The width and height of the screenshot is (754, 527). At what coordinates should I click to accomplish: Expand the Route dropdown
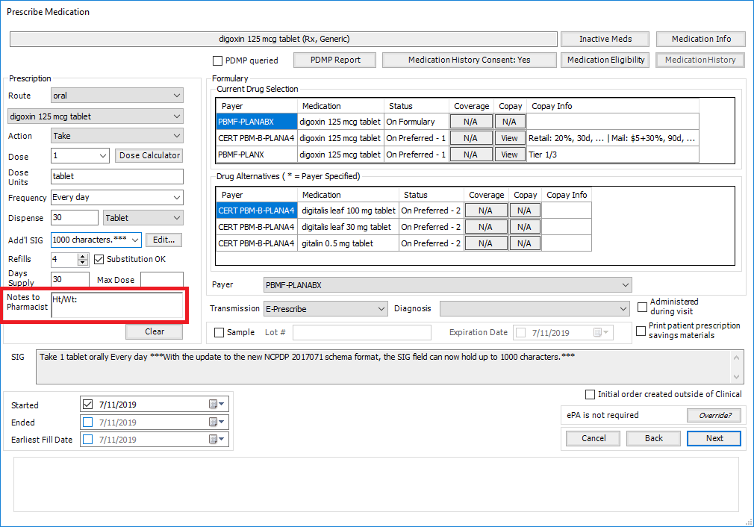coord(176,96)
